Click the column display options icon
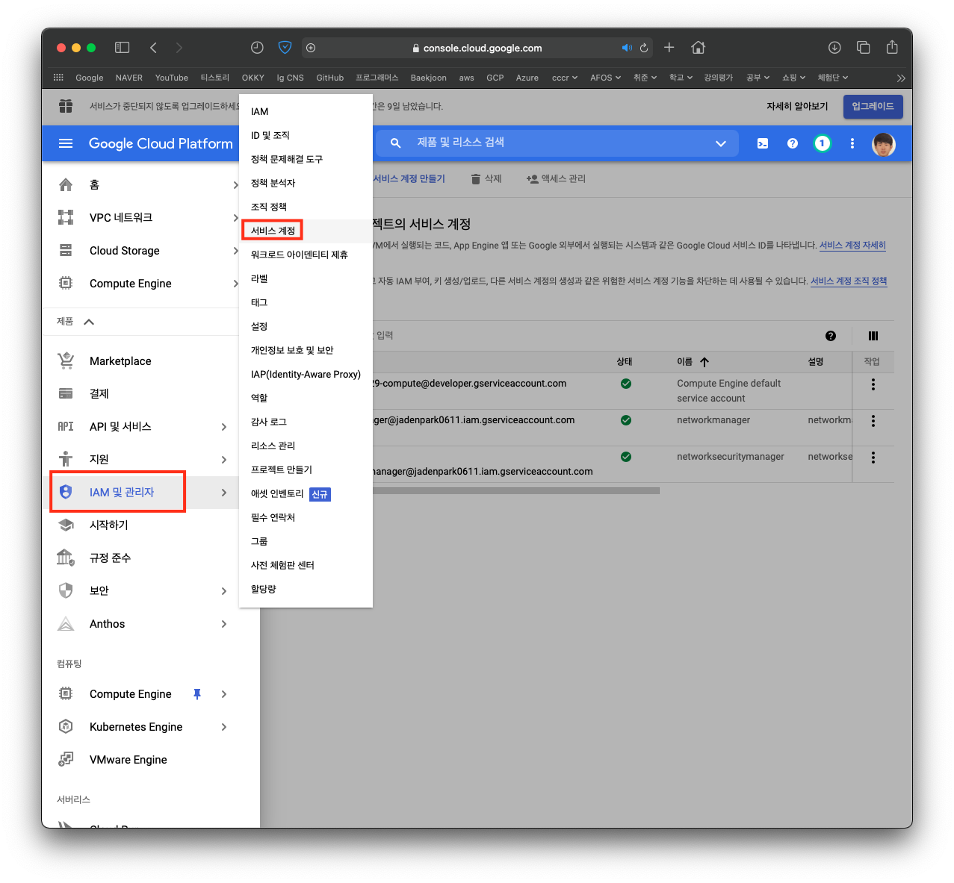The height and width of the screenshot is (883, 954). (873, 336)
